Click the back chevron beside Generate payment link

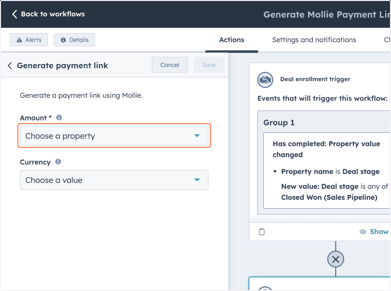pyautogui.click(x=10, y=65)
